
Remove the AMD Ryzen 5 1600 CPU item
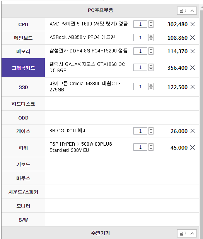pyautogui.click(x=193, y=24)
